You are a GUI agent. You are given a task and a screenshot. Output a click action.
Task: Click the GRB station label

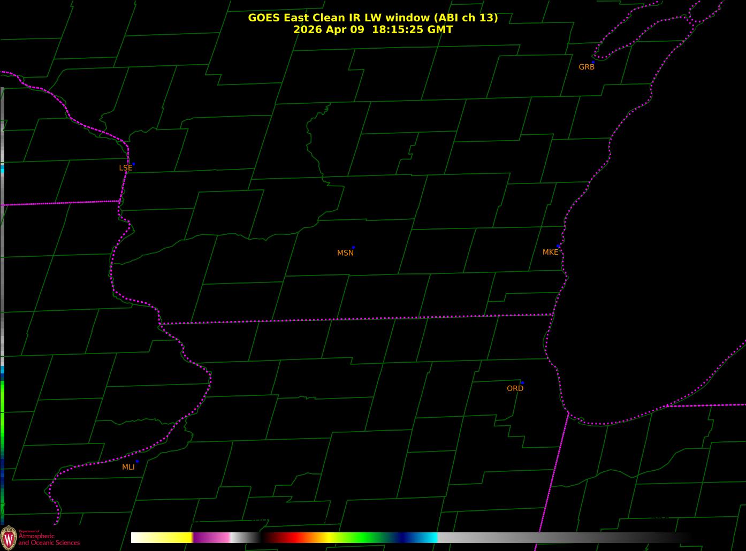point(587,67)
